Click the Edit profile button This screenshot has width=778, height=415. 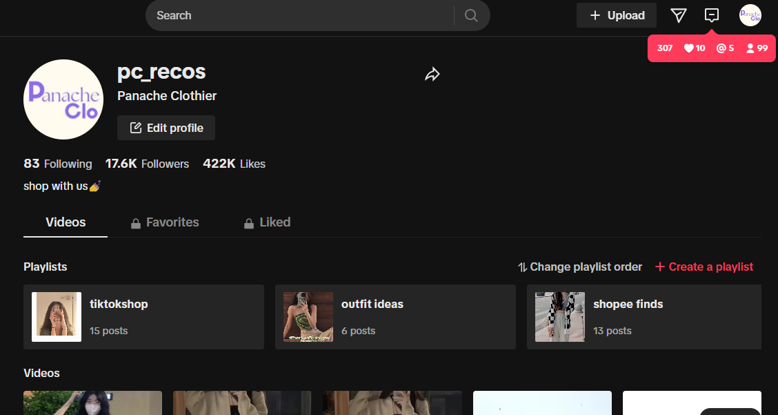[x=166, y=128]
